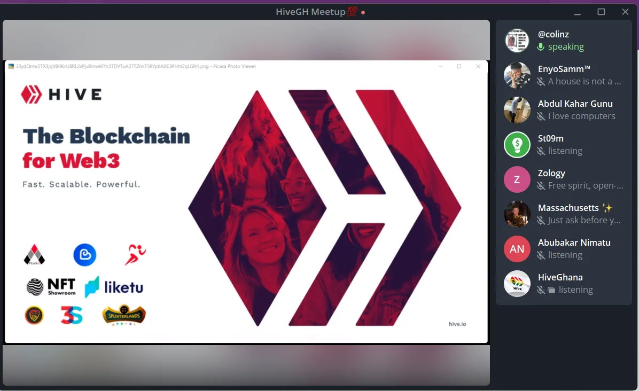The image size is (639, 391).
Task: Click the hive.io link on the slide
Action: (x=457, y=324)
